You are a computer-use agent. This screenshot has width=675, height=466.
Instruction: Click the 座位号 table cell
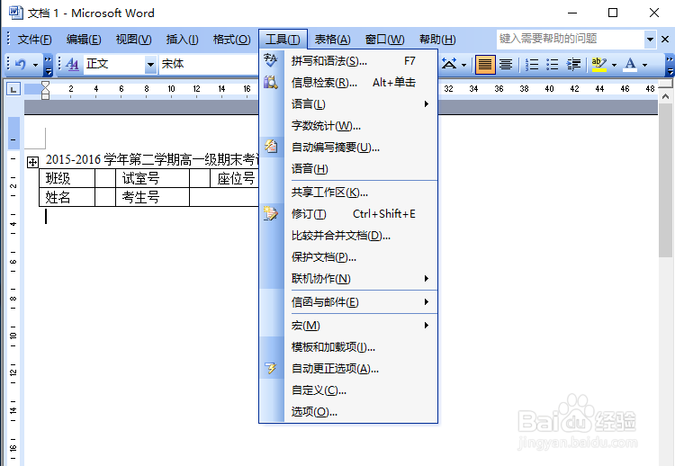pyautogui.click(x=235, y=178)
